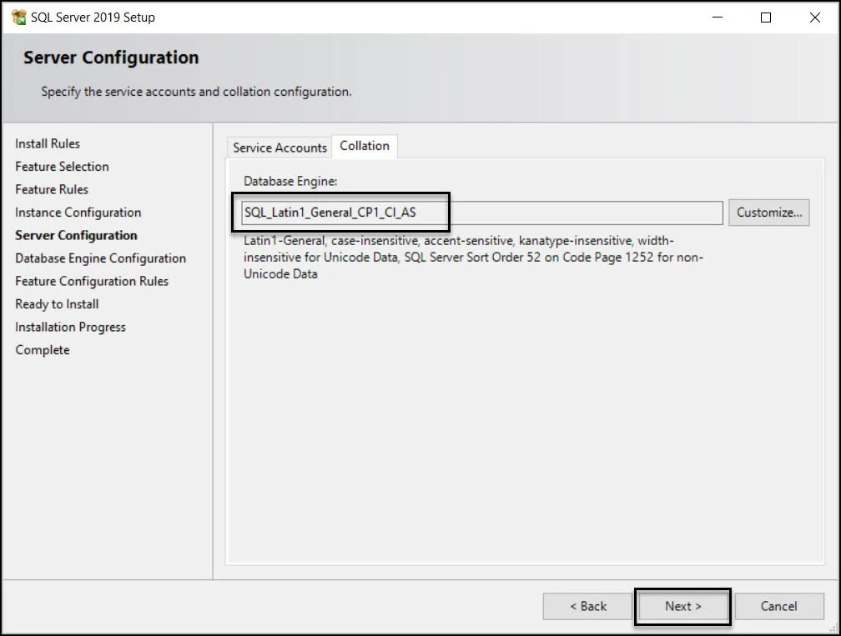841x636 pixels.
Task: Select Instance Configuration step
Action: [x=78, y=213]
